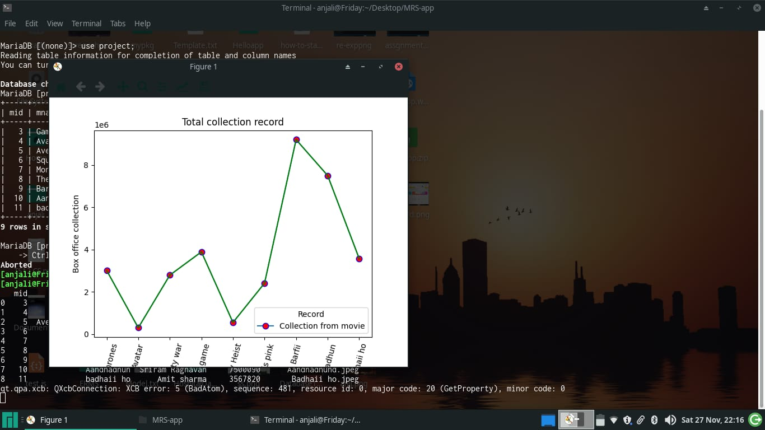Click the 'Collection from movie' legend entry
The image size is (765, 430).
[311, 326]
